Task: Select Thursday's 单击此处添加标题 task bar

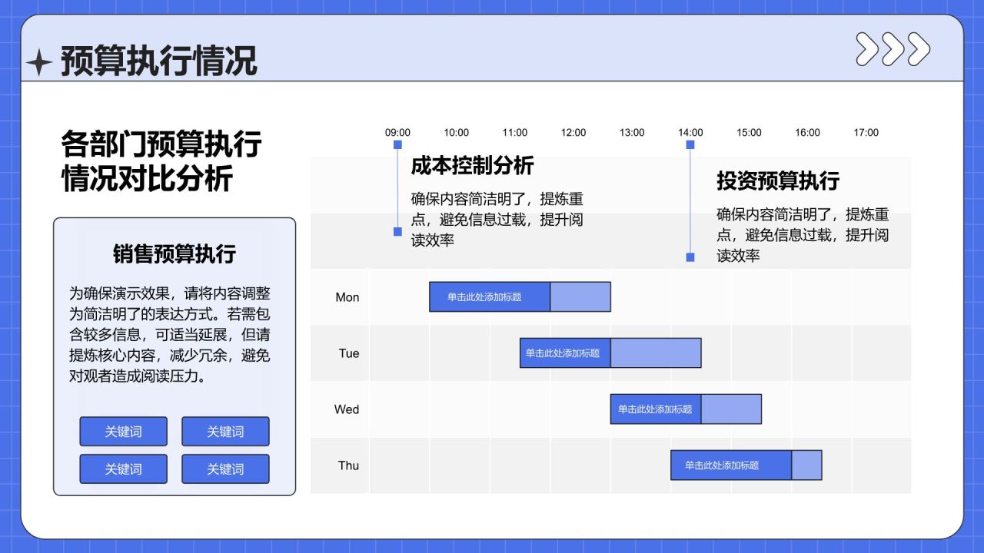Action: pyautogui.click(x=732, y=465)
